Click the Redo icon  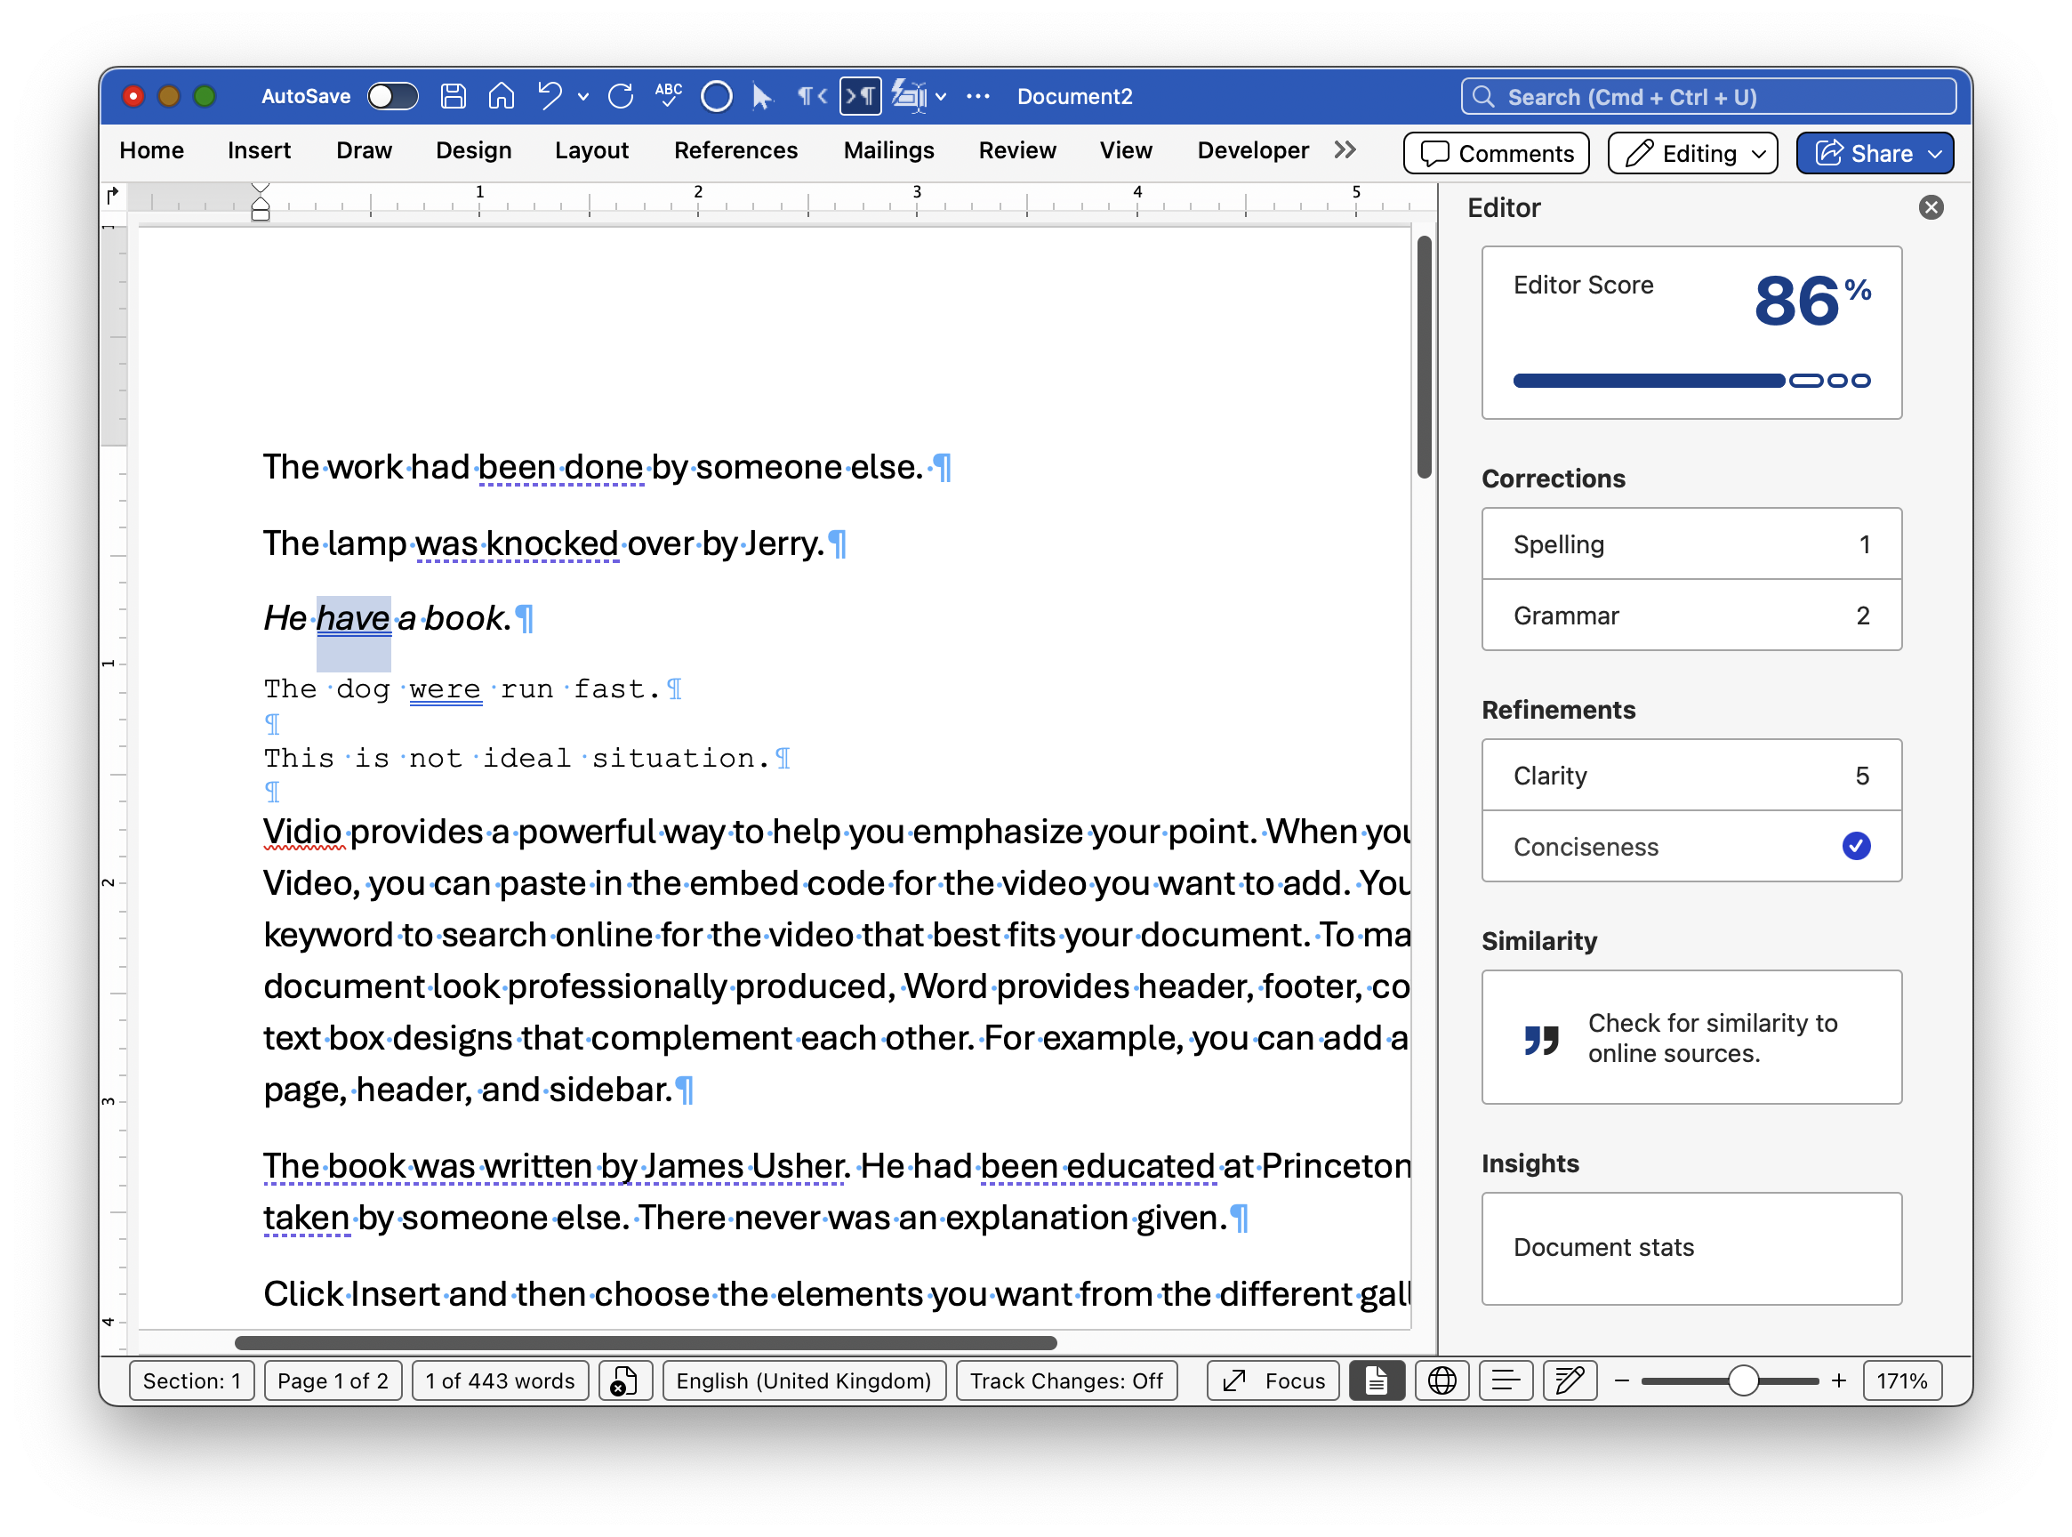621,97
